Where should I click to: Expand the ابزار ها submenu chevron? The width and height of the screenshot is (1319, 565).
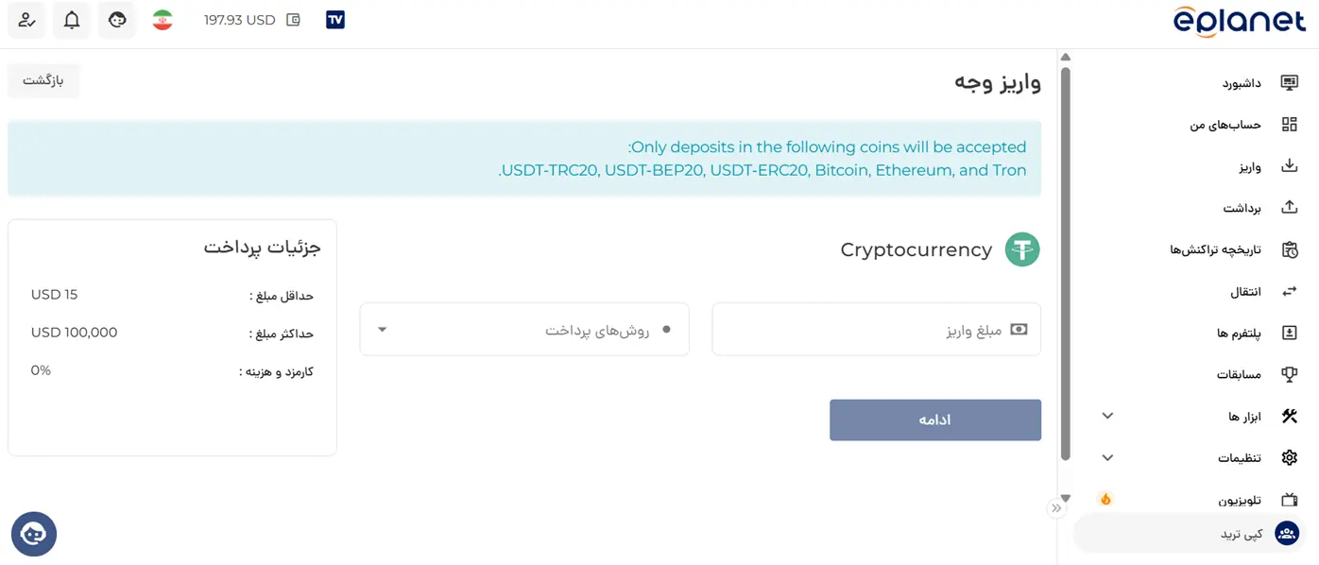click(1107, 416)
